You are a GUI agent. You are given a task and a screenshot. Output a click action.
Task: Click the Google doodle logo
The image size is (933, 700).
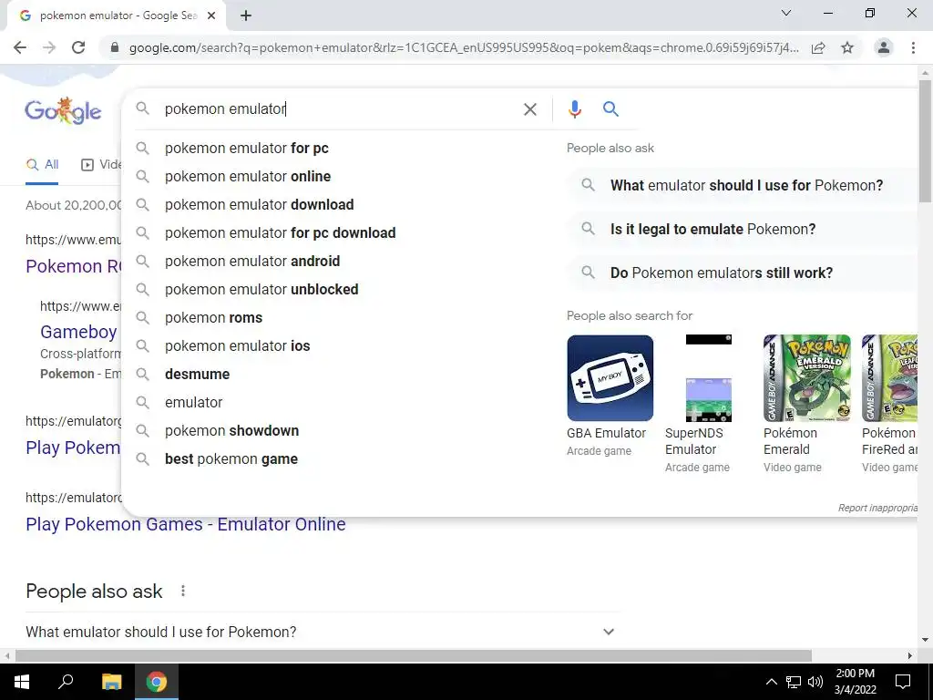(63, 110)
